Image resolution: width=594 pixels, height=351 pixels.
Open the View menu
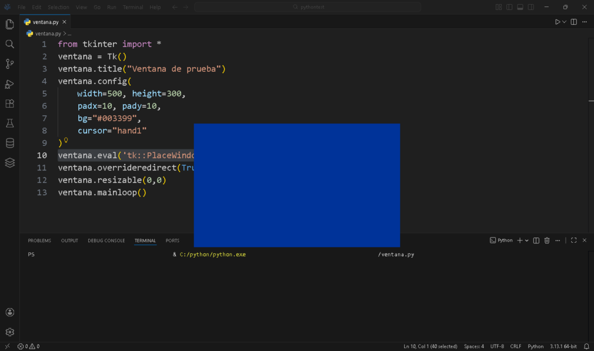(x=81, y=7)
